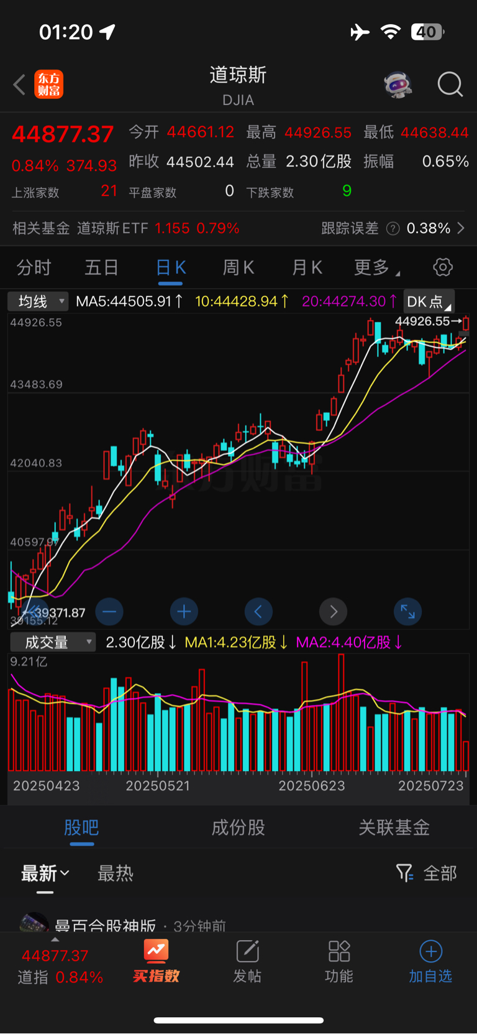Expand the 更多 period menu
The height and width of the screenshot is (1034, 477).
(x=377, y=268)
